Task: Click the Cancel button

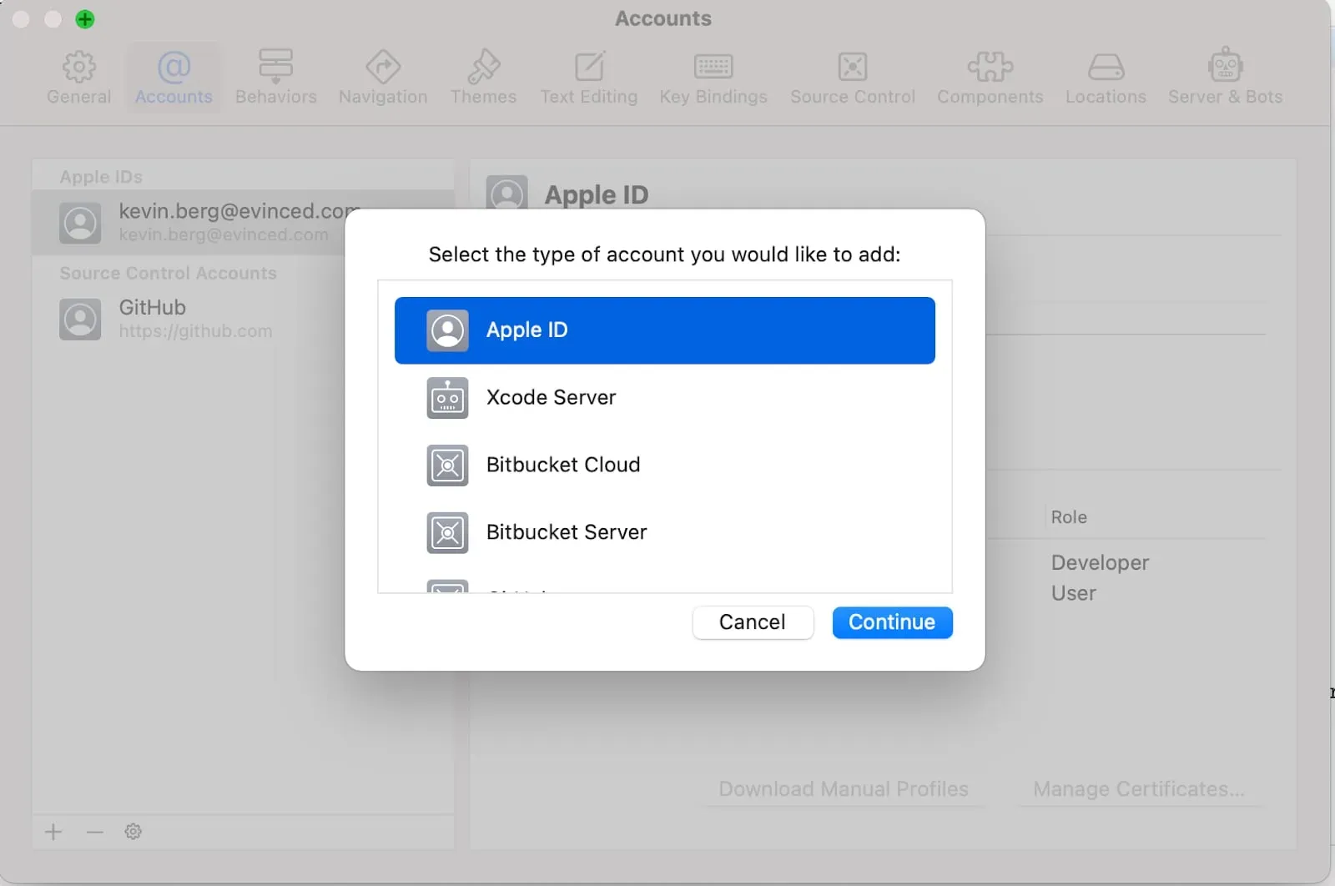Action: [x=753, y=622]
